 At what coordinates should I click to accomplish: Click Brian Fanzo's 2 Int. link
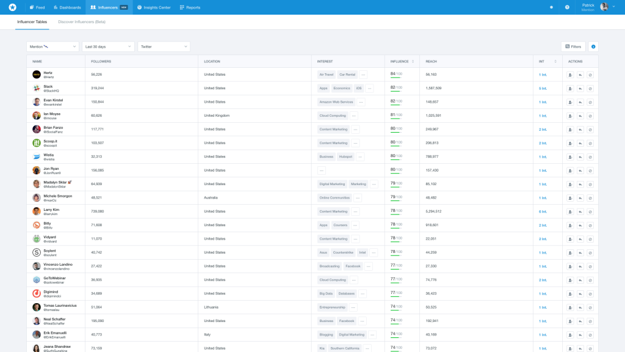coord(543,130)
